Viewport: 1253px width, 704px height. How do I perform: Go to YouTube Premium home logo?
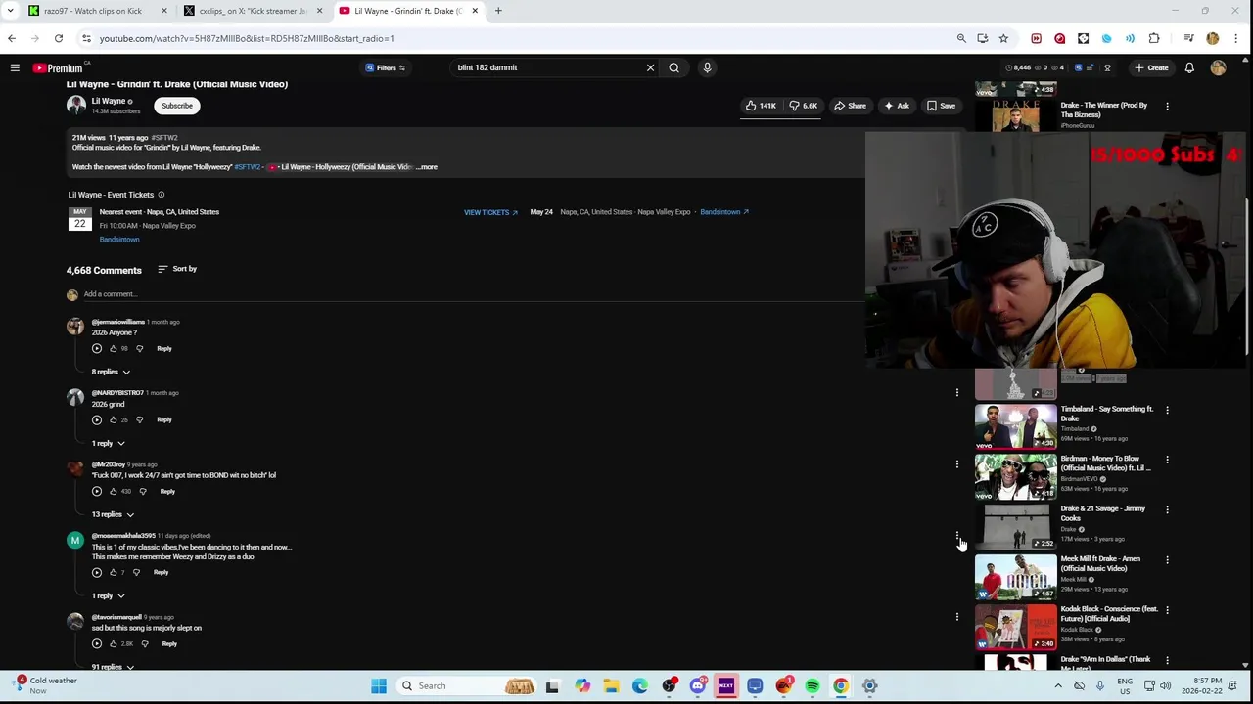[58, 67]
